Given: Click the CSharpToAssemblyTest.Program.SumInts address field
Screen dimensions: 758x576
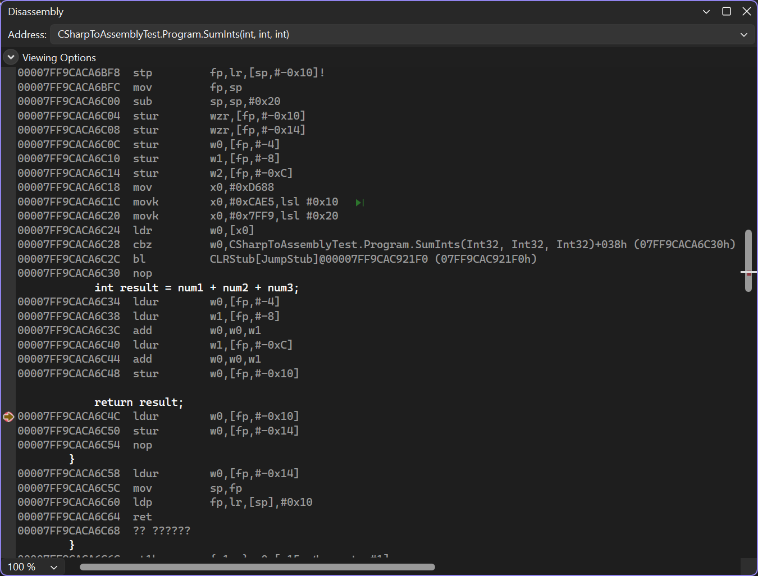Looking at the screenshot, I should [173, 34].
